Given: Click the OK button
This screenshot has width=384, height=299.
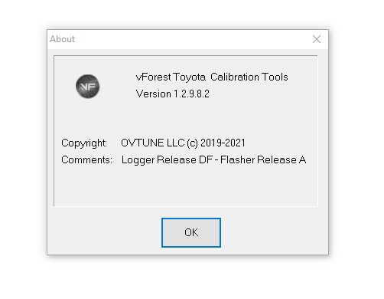Looking at the screenshot, I should 191,232.
